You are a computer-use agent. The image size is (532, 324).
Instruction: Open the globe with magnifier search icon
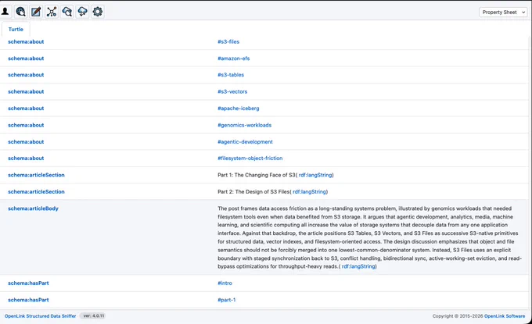tap(20, 12)
